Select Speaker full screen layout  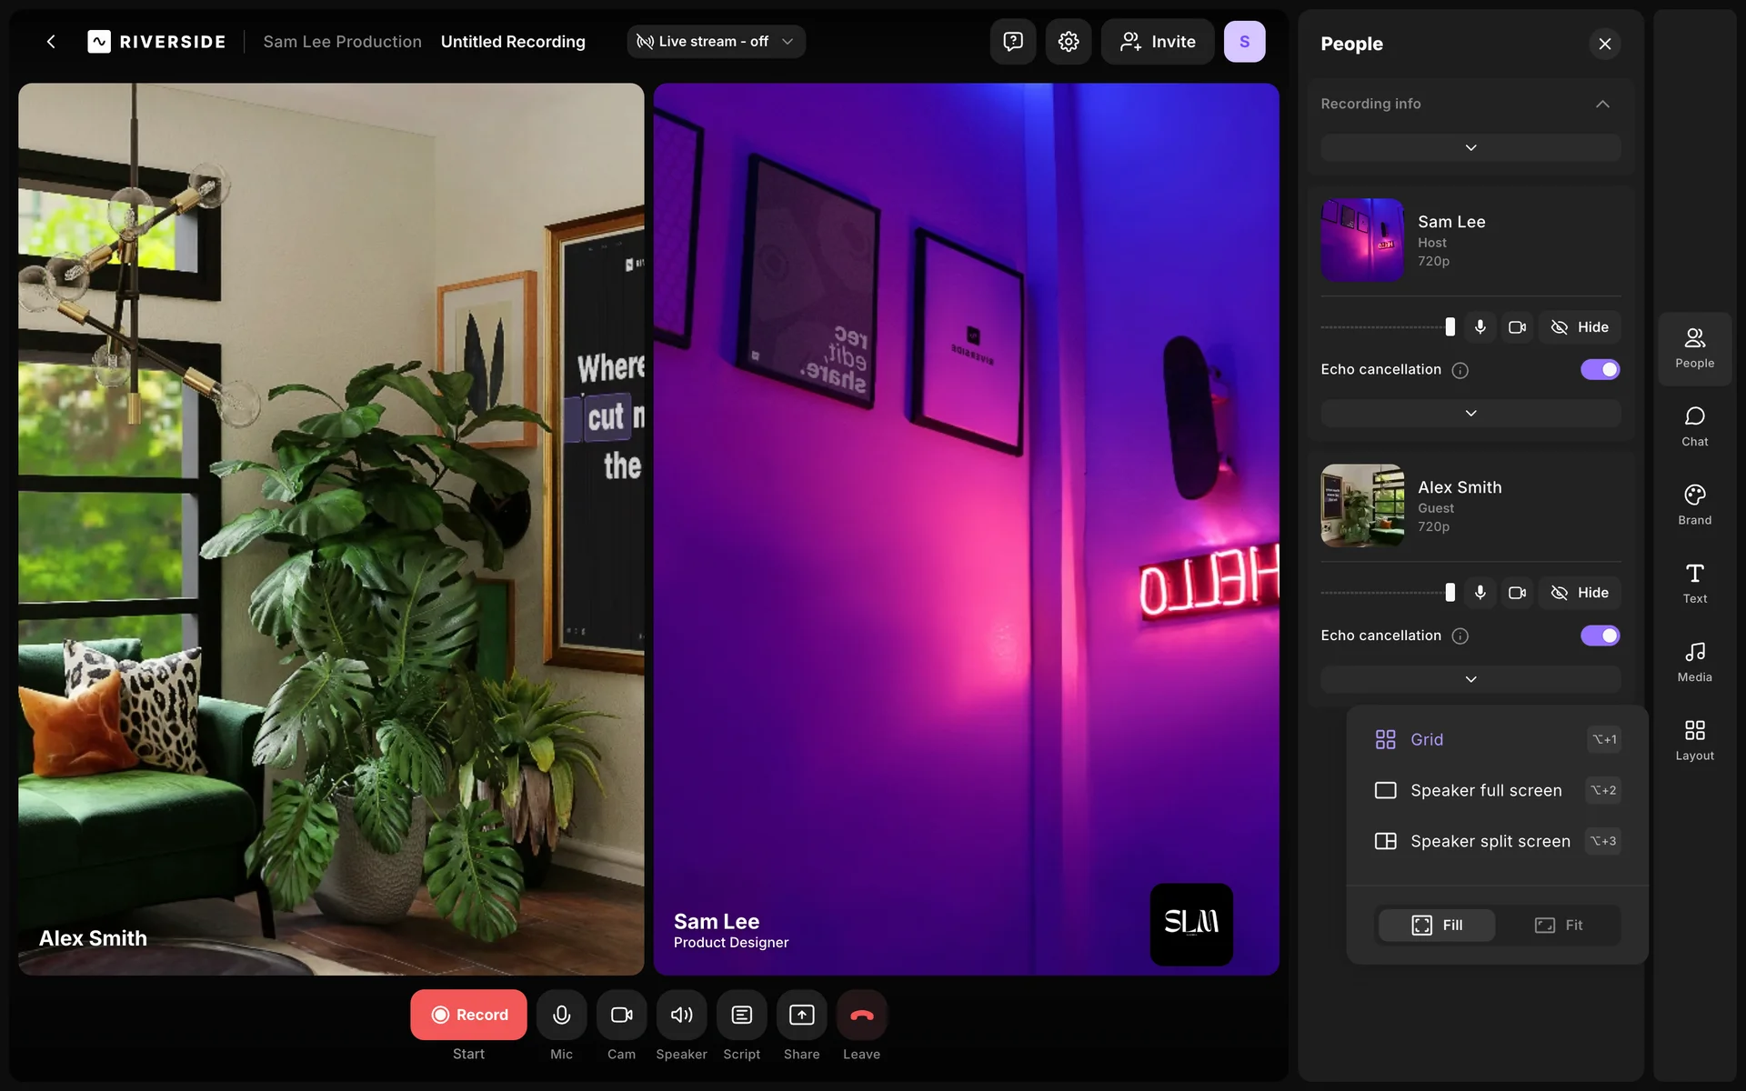pos(1486,790)
